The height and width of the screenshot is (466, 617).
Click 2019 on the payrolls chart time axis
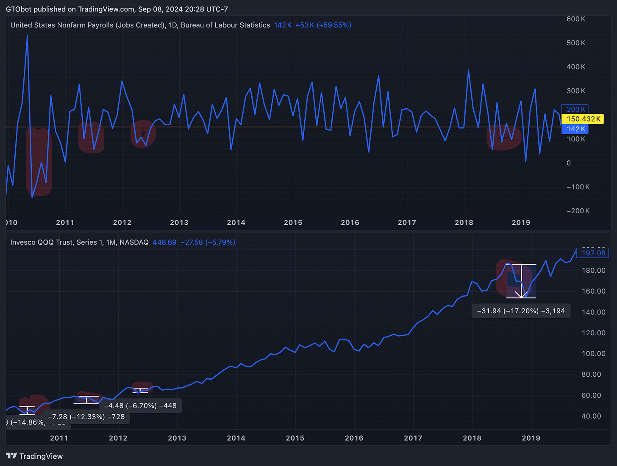coord(521,222)
